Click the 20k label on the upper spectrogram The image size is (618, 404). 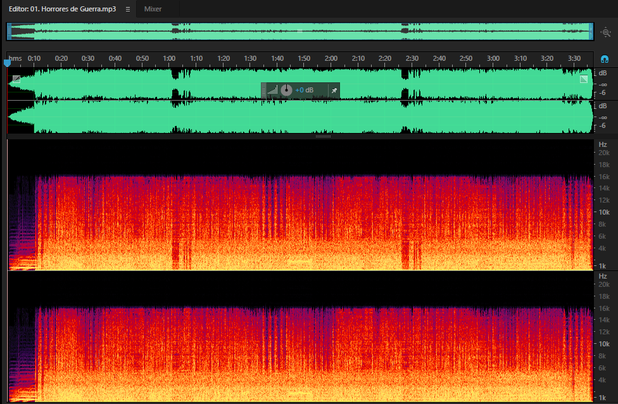point(604,153)
